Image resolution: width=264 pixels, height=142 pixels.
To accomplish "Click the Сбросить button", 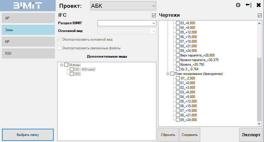I will tap(168, 135).
